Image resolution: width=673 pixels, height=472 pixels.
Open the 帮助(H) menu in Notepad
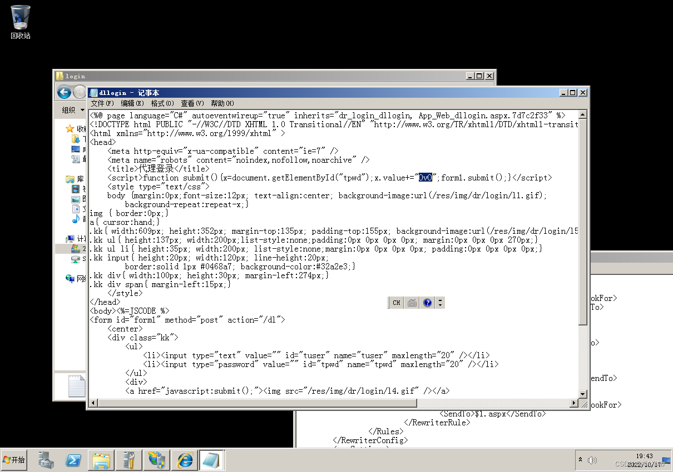tap(222, 103)
